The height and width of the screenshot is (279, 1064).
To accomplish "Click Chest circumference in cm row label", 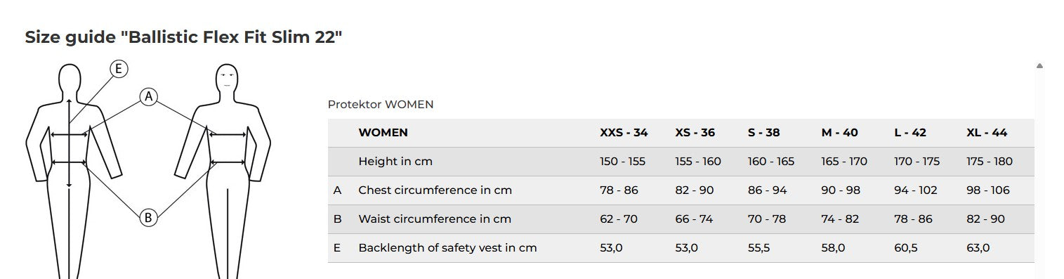I will [x=435, y=190].
